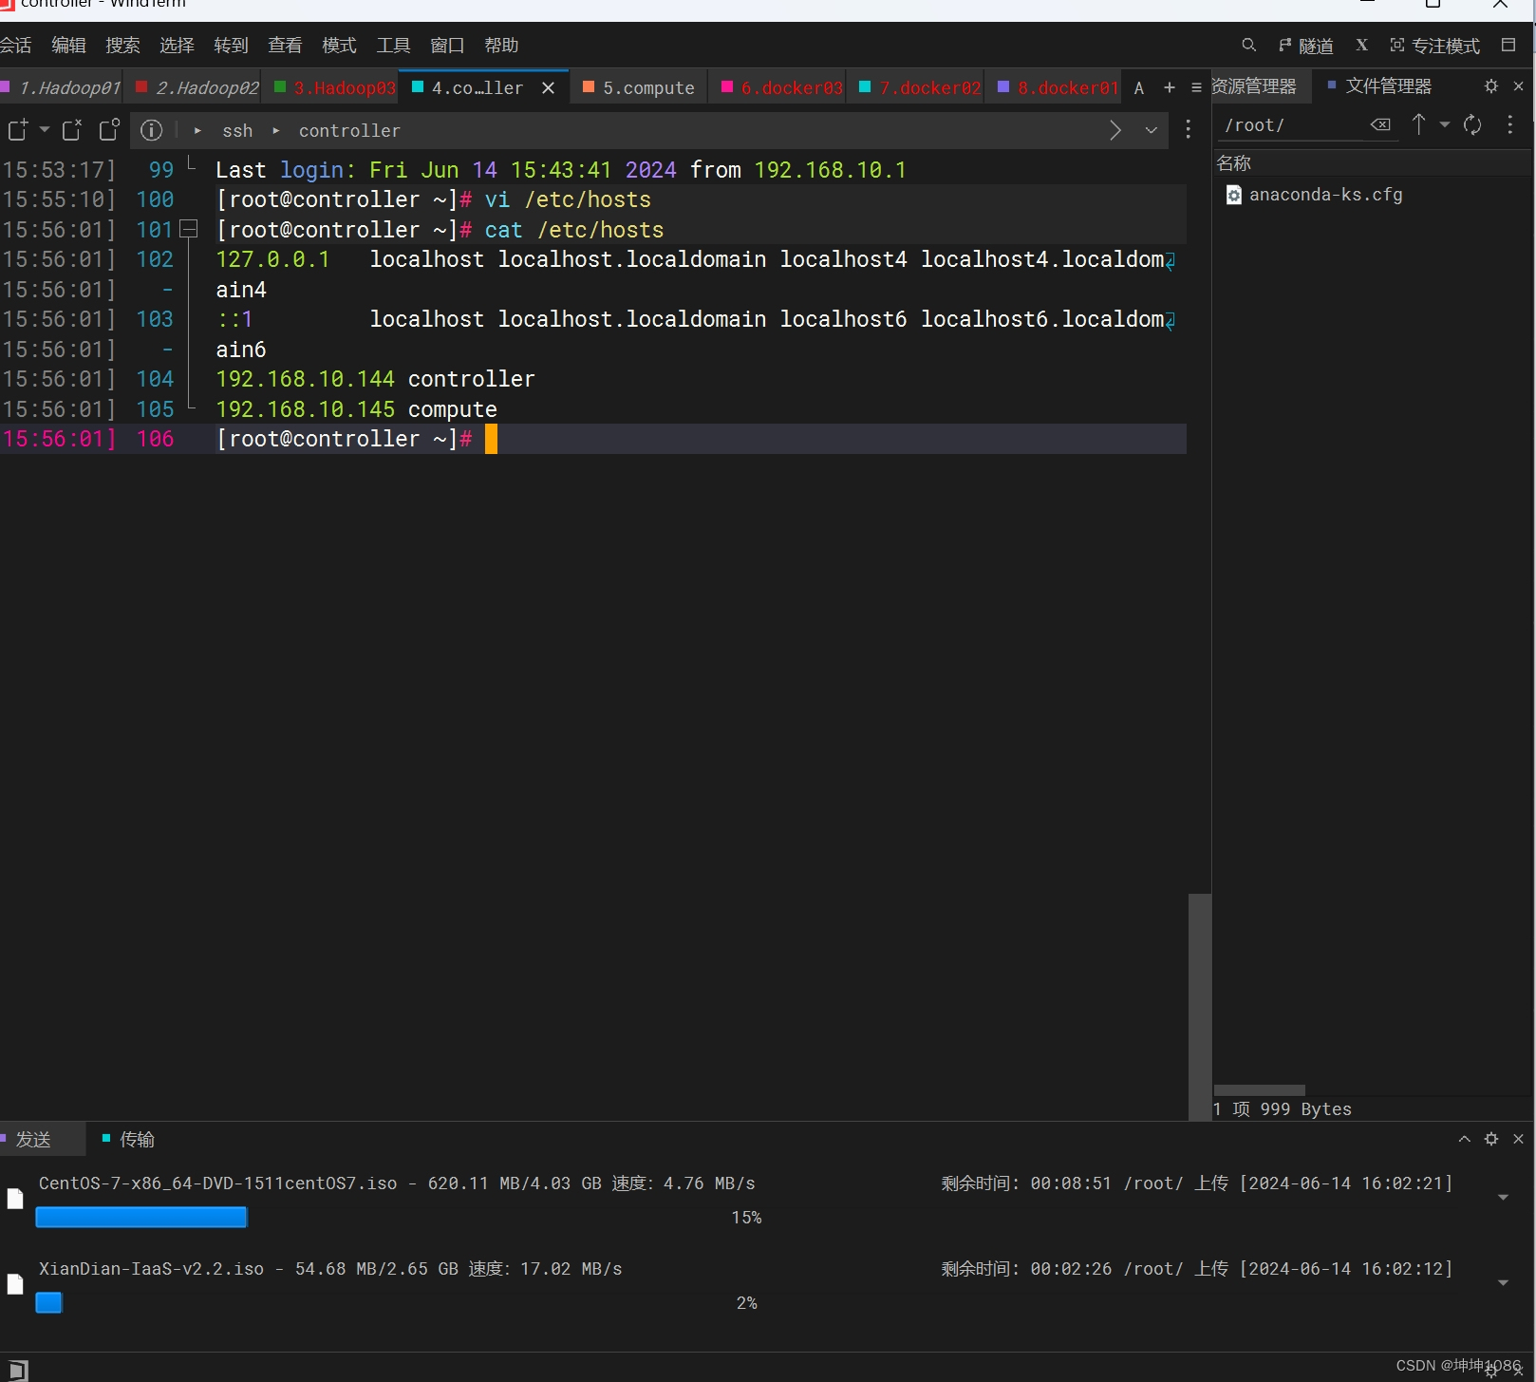Screen dimensions: 1536x1382
Task: Click the forward chevron in the session path bar
Action: 1115,130
